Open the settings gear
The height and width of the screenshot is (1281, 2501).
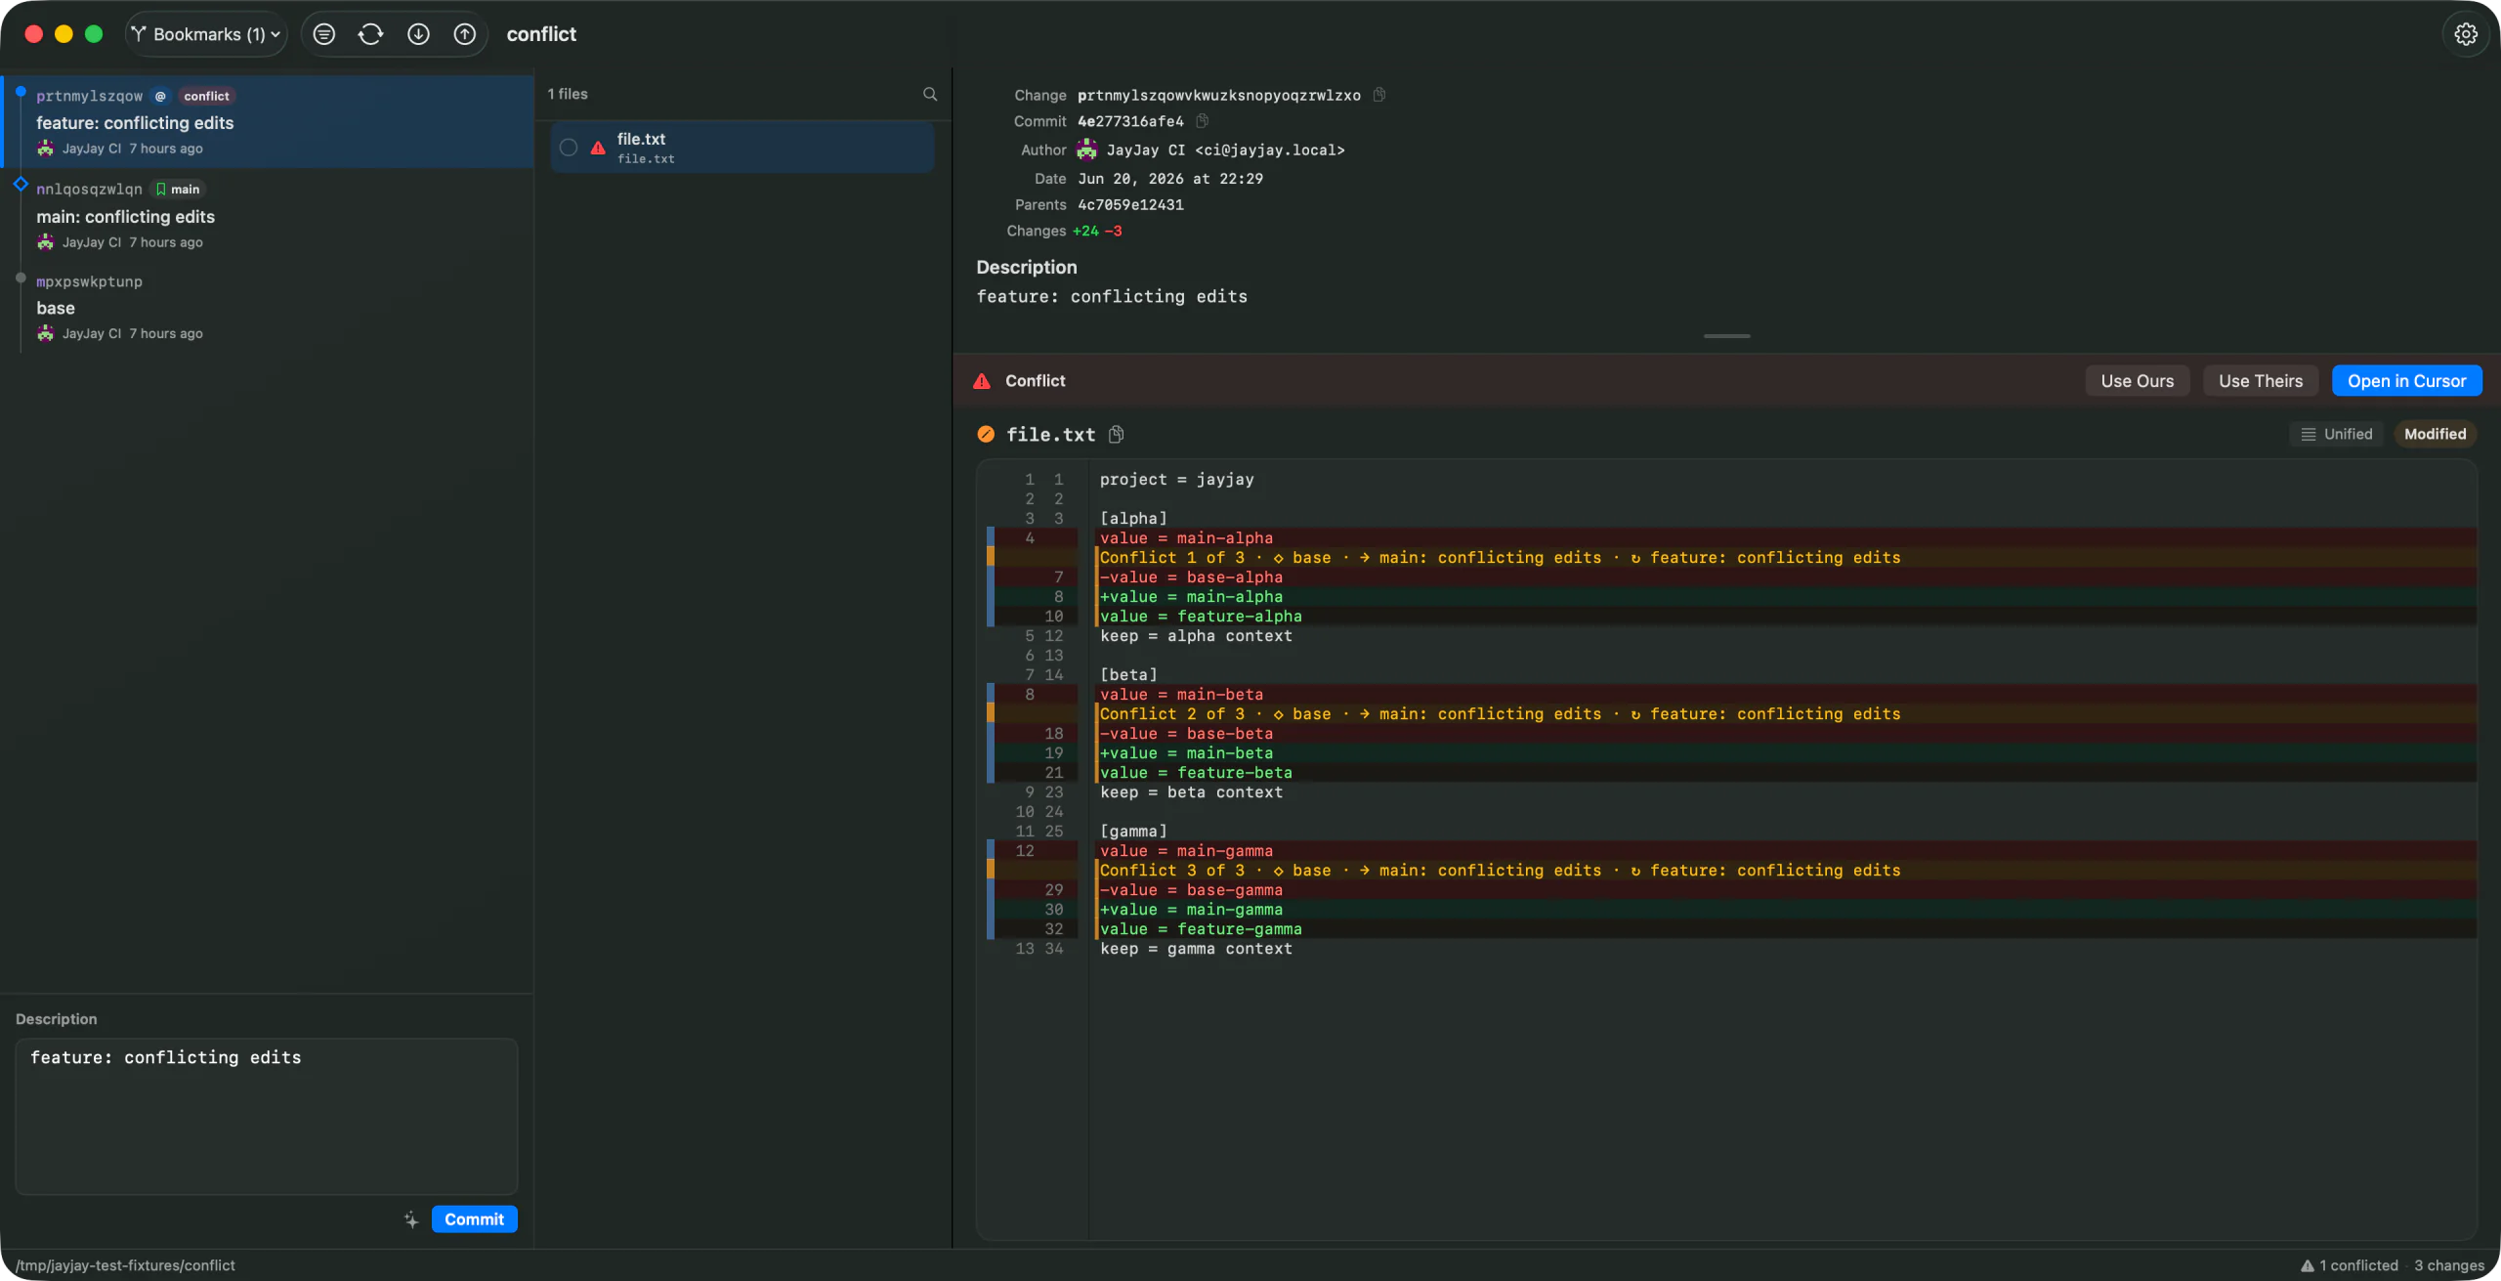coord(2466,34)
